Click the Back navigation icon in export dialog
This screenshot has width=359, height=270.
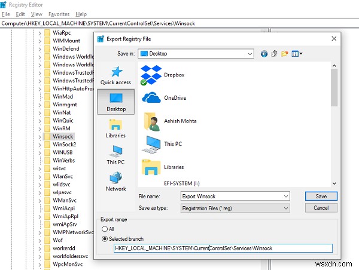[264, 54]
